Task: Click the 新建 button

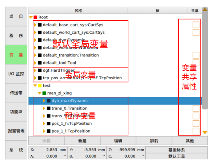Action: [x=82, y=141]
